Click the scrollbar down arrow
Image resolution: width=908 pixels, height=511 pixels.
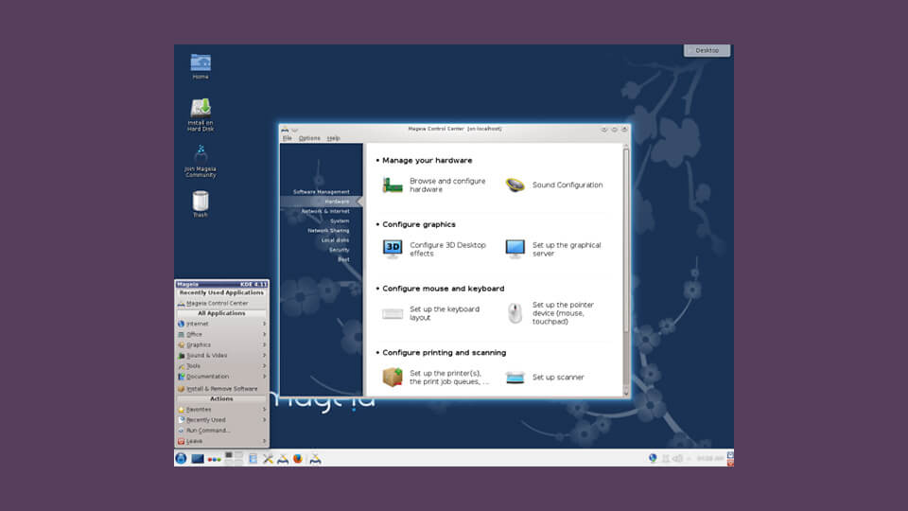click(x=626, y=394)
